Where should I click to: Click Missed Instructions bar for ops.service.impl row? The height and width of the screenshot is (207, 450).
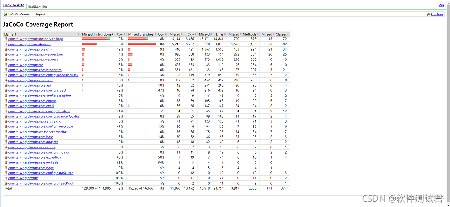(x=96, y=39)
